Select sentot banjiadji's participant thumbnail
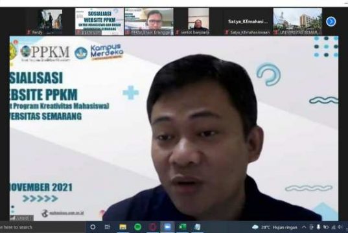 [198, 21]
